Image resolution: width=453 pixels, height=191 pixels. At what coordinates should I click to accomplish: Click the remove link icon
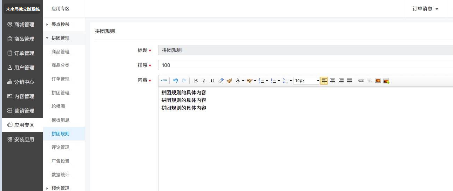[x=370, y=81]
